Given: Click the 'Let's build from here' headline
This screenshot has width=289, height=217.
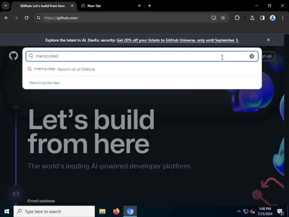Looking at the screenshot, I should 91,131.
